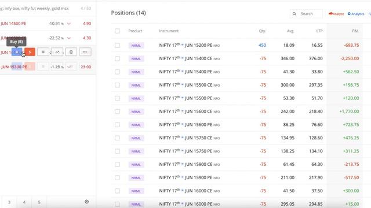Check the JUN 15600 CE position
371x208 pixels.
tap(117, 112)
